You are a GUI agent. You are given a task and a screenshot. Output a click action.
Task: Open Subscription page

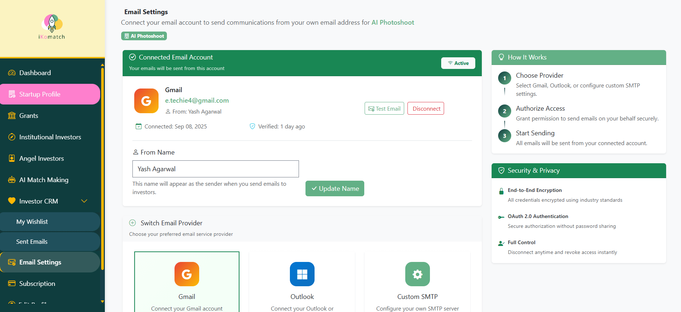click(x=50, y=283)
